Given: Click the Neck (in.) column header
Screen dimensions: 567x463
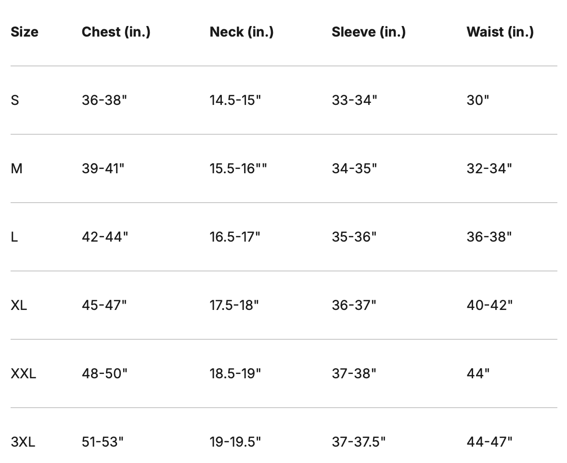Looking at the screenshot, I should click(x=242, y=32).
